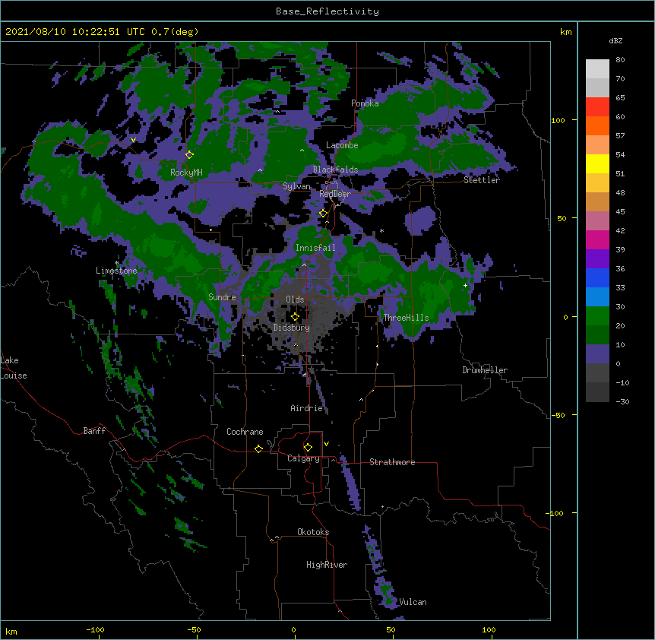Click the Blackfalds town label
655x640 pixels.
click(335, 170)
